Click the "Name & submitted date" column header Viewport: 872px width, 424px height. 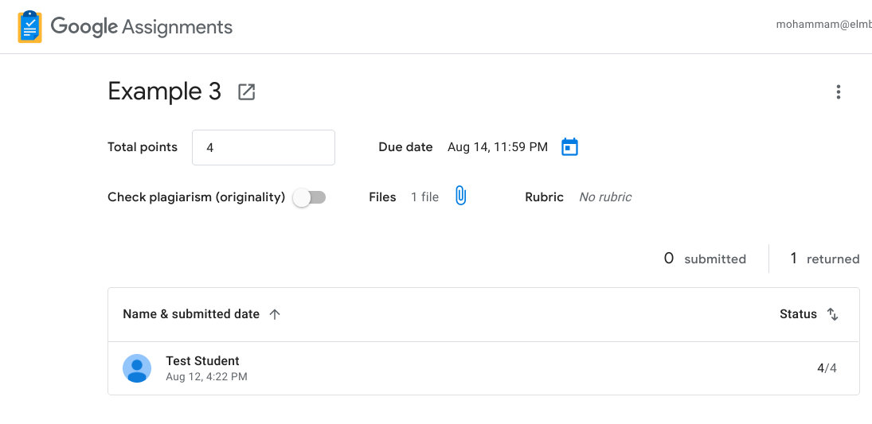click(191, 314)
